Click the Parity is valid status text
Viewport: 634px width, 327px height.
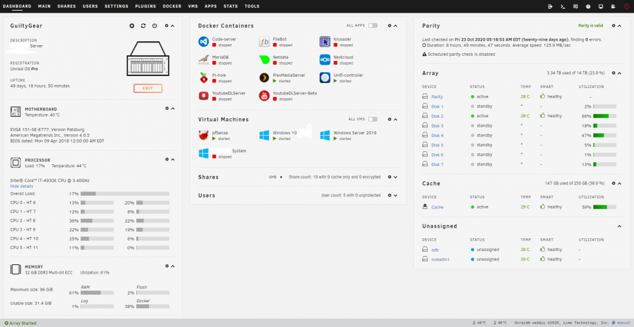tap(590, 25)
